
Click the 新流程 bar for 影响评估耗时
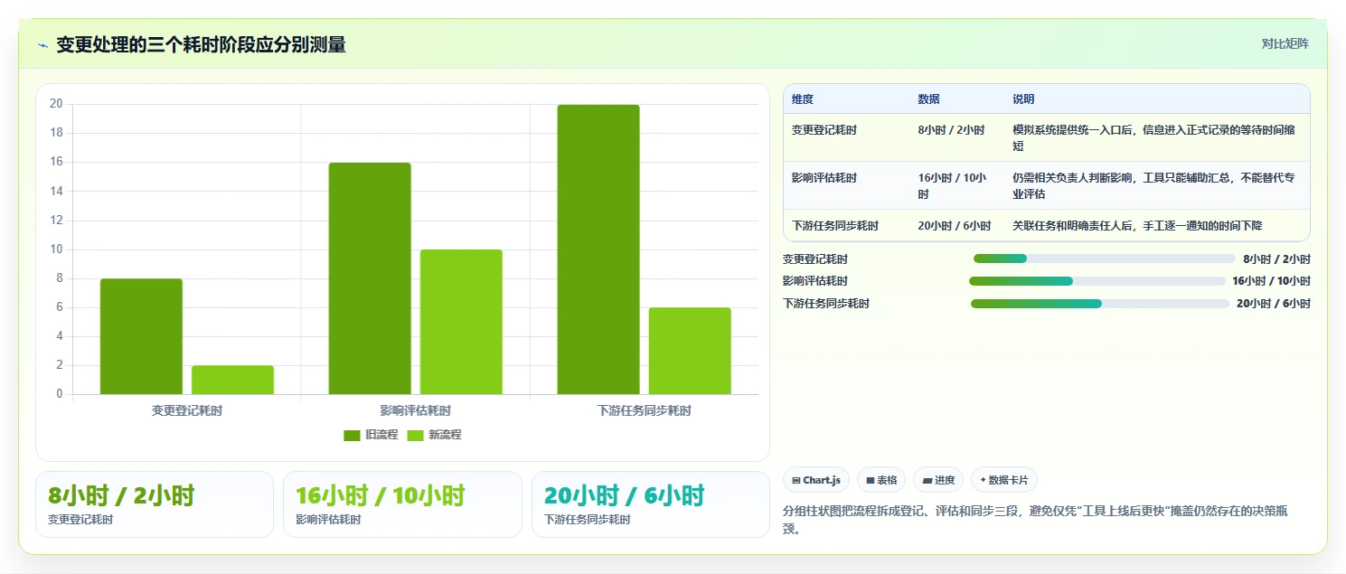[461, 322]
